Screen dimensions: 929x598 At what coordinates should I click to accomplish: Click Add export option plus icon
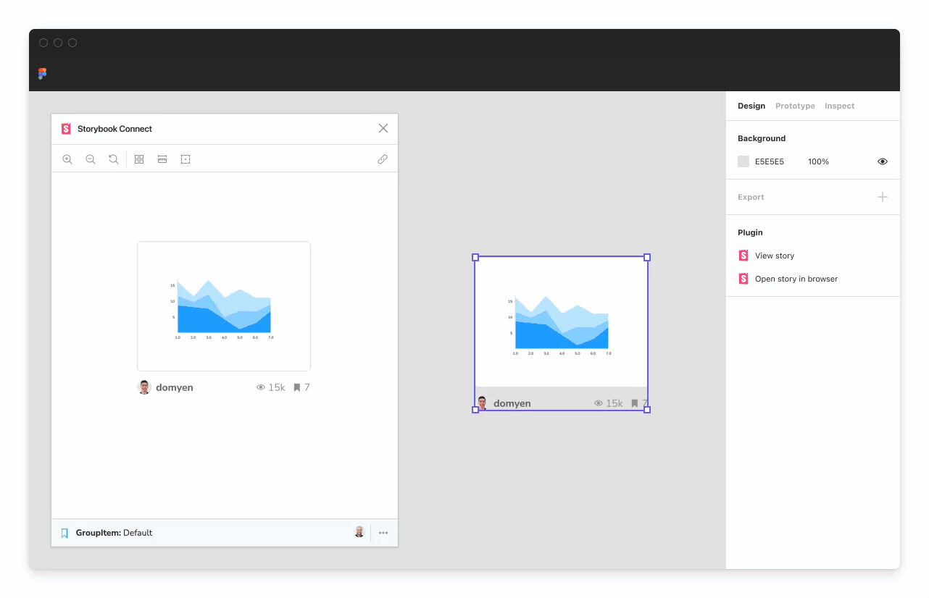click(882, 196)
